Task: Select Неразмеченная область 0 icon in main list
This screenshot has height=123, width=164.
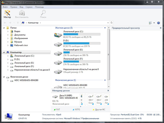Action: (58, 71)
